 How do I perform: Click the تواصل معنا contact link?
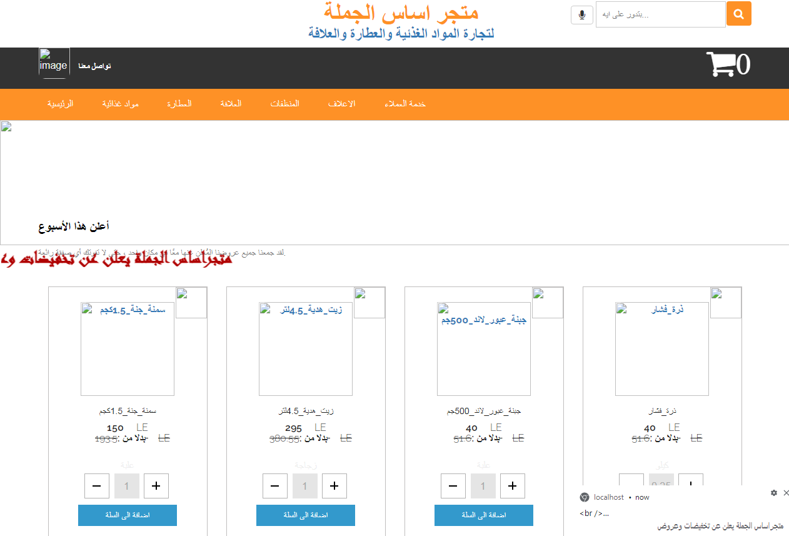(95, 66)
